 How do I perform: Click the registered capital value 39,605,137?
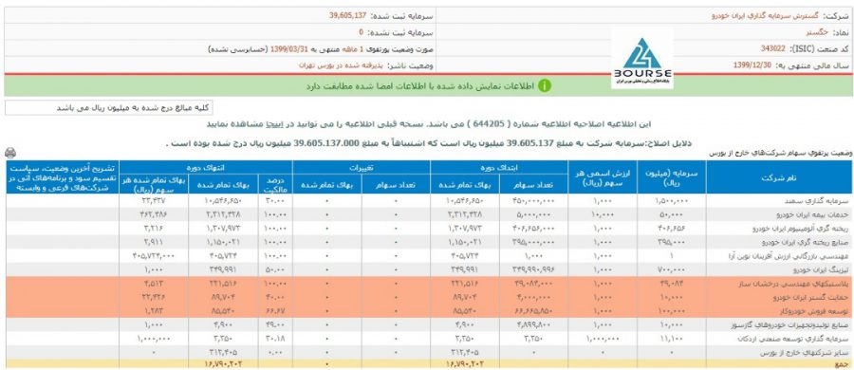[x=347, y=15]
